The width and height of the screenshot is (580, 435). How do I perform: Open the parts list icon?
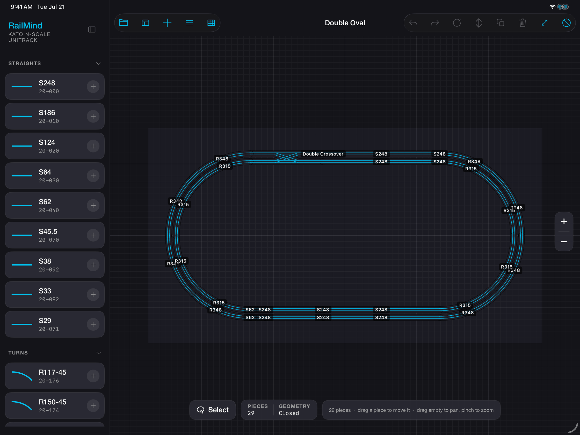(189, 23)
